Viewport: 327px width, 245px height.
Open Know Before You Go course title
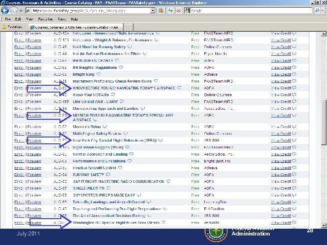(124, 88)
